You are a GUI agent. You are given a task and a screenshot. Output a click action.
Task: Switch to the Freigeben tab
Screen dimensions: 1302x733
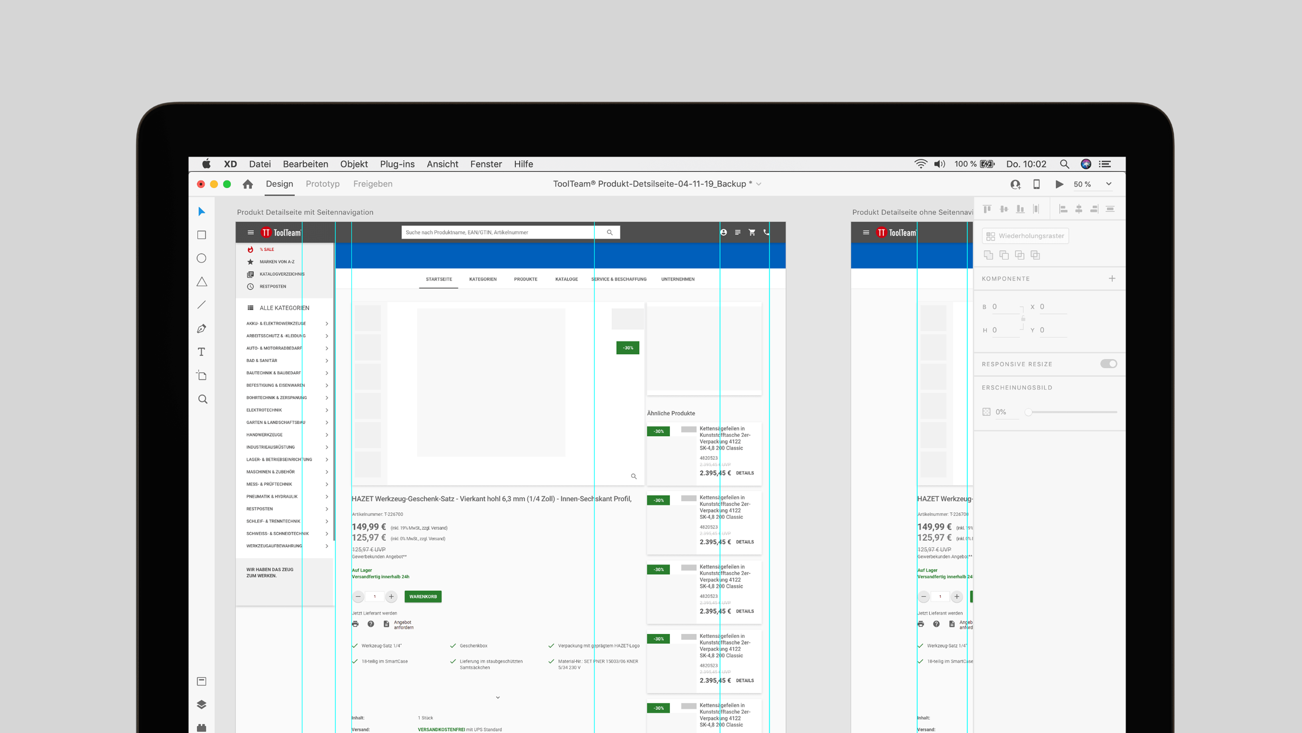click(373, 184)
